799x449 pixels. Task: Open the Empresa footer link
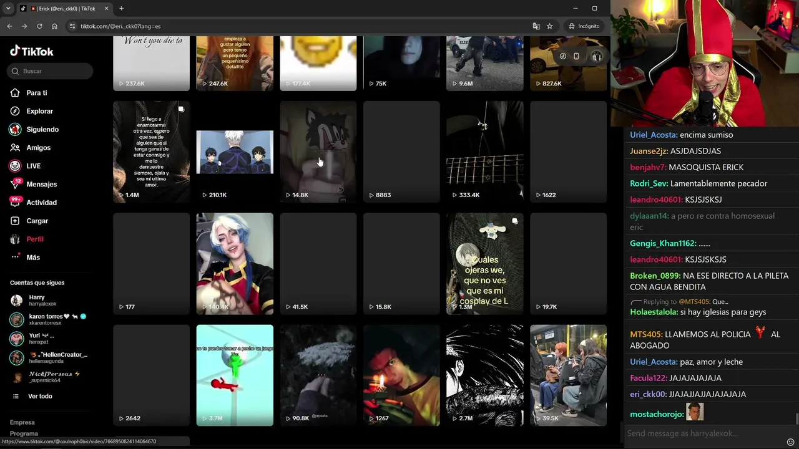[x=22, y=422]
